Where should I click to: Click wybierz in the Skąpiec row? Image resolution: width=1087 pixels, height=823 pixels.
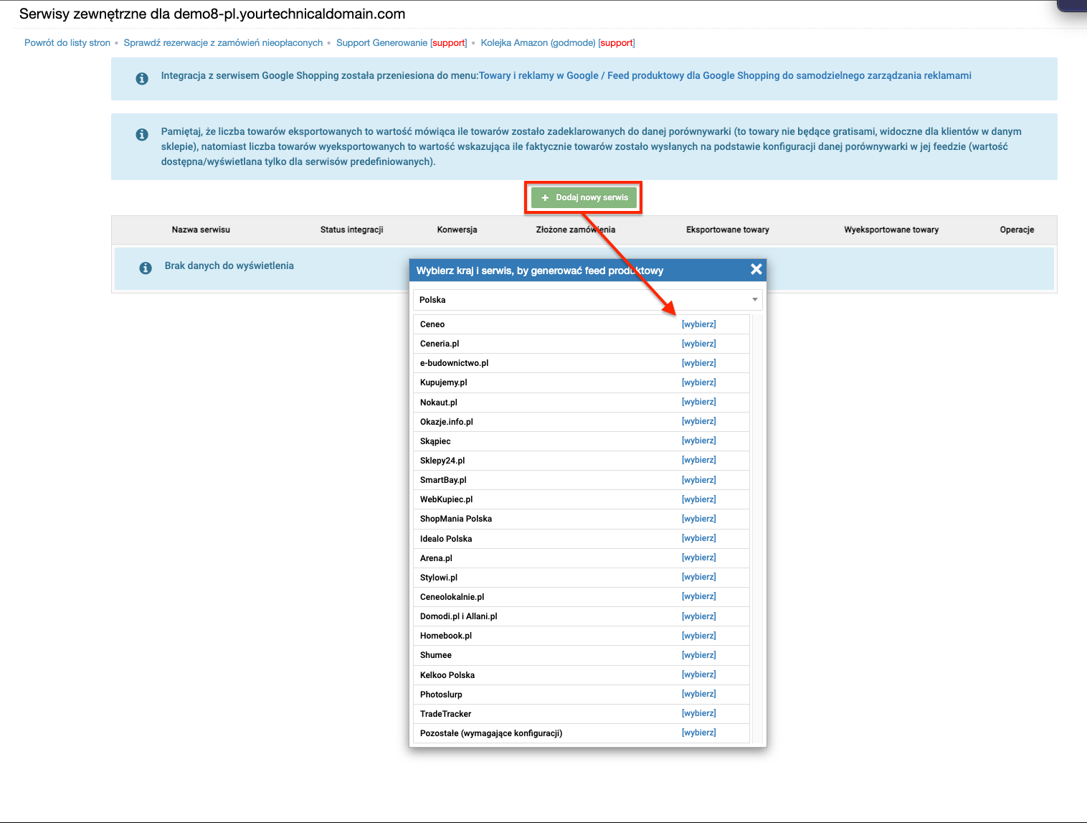(698, 441)
